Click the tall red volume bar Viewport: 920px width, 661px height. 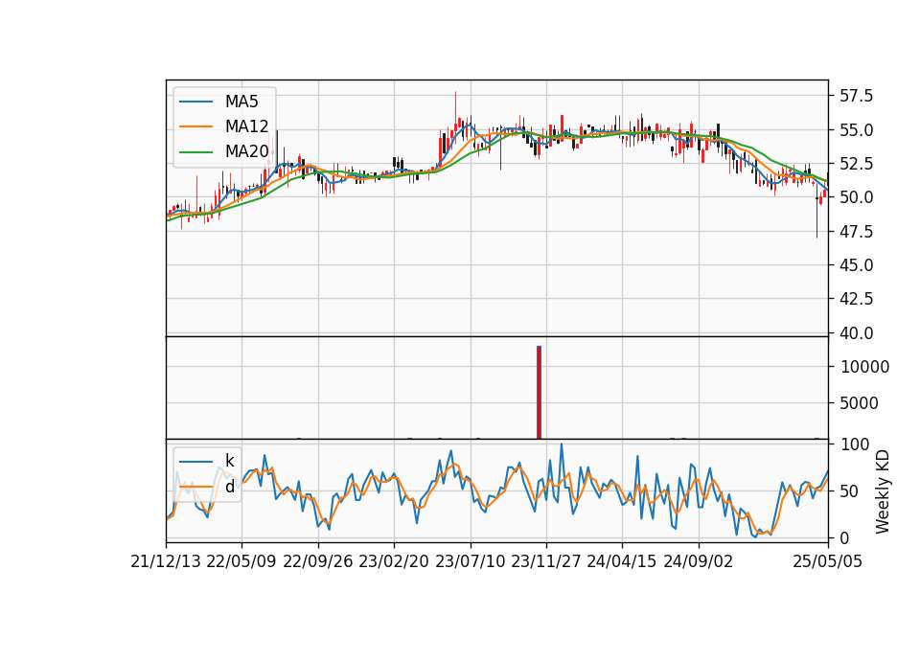pos(540,393)
